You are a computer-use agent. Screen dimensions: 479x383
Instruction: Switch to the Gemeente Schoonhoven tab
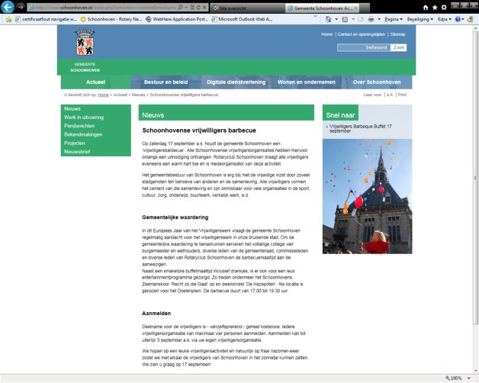click(x=323, y=8)
